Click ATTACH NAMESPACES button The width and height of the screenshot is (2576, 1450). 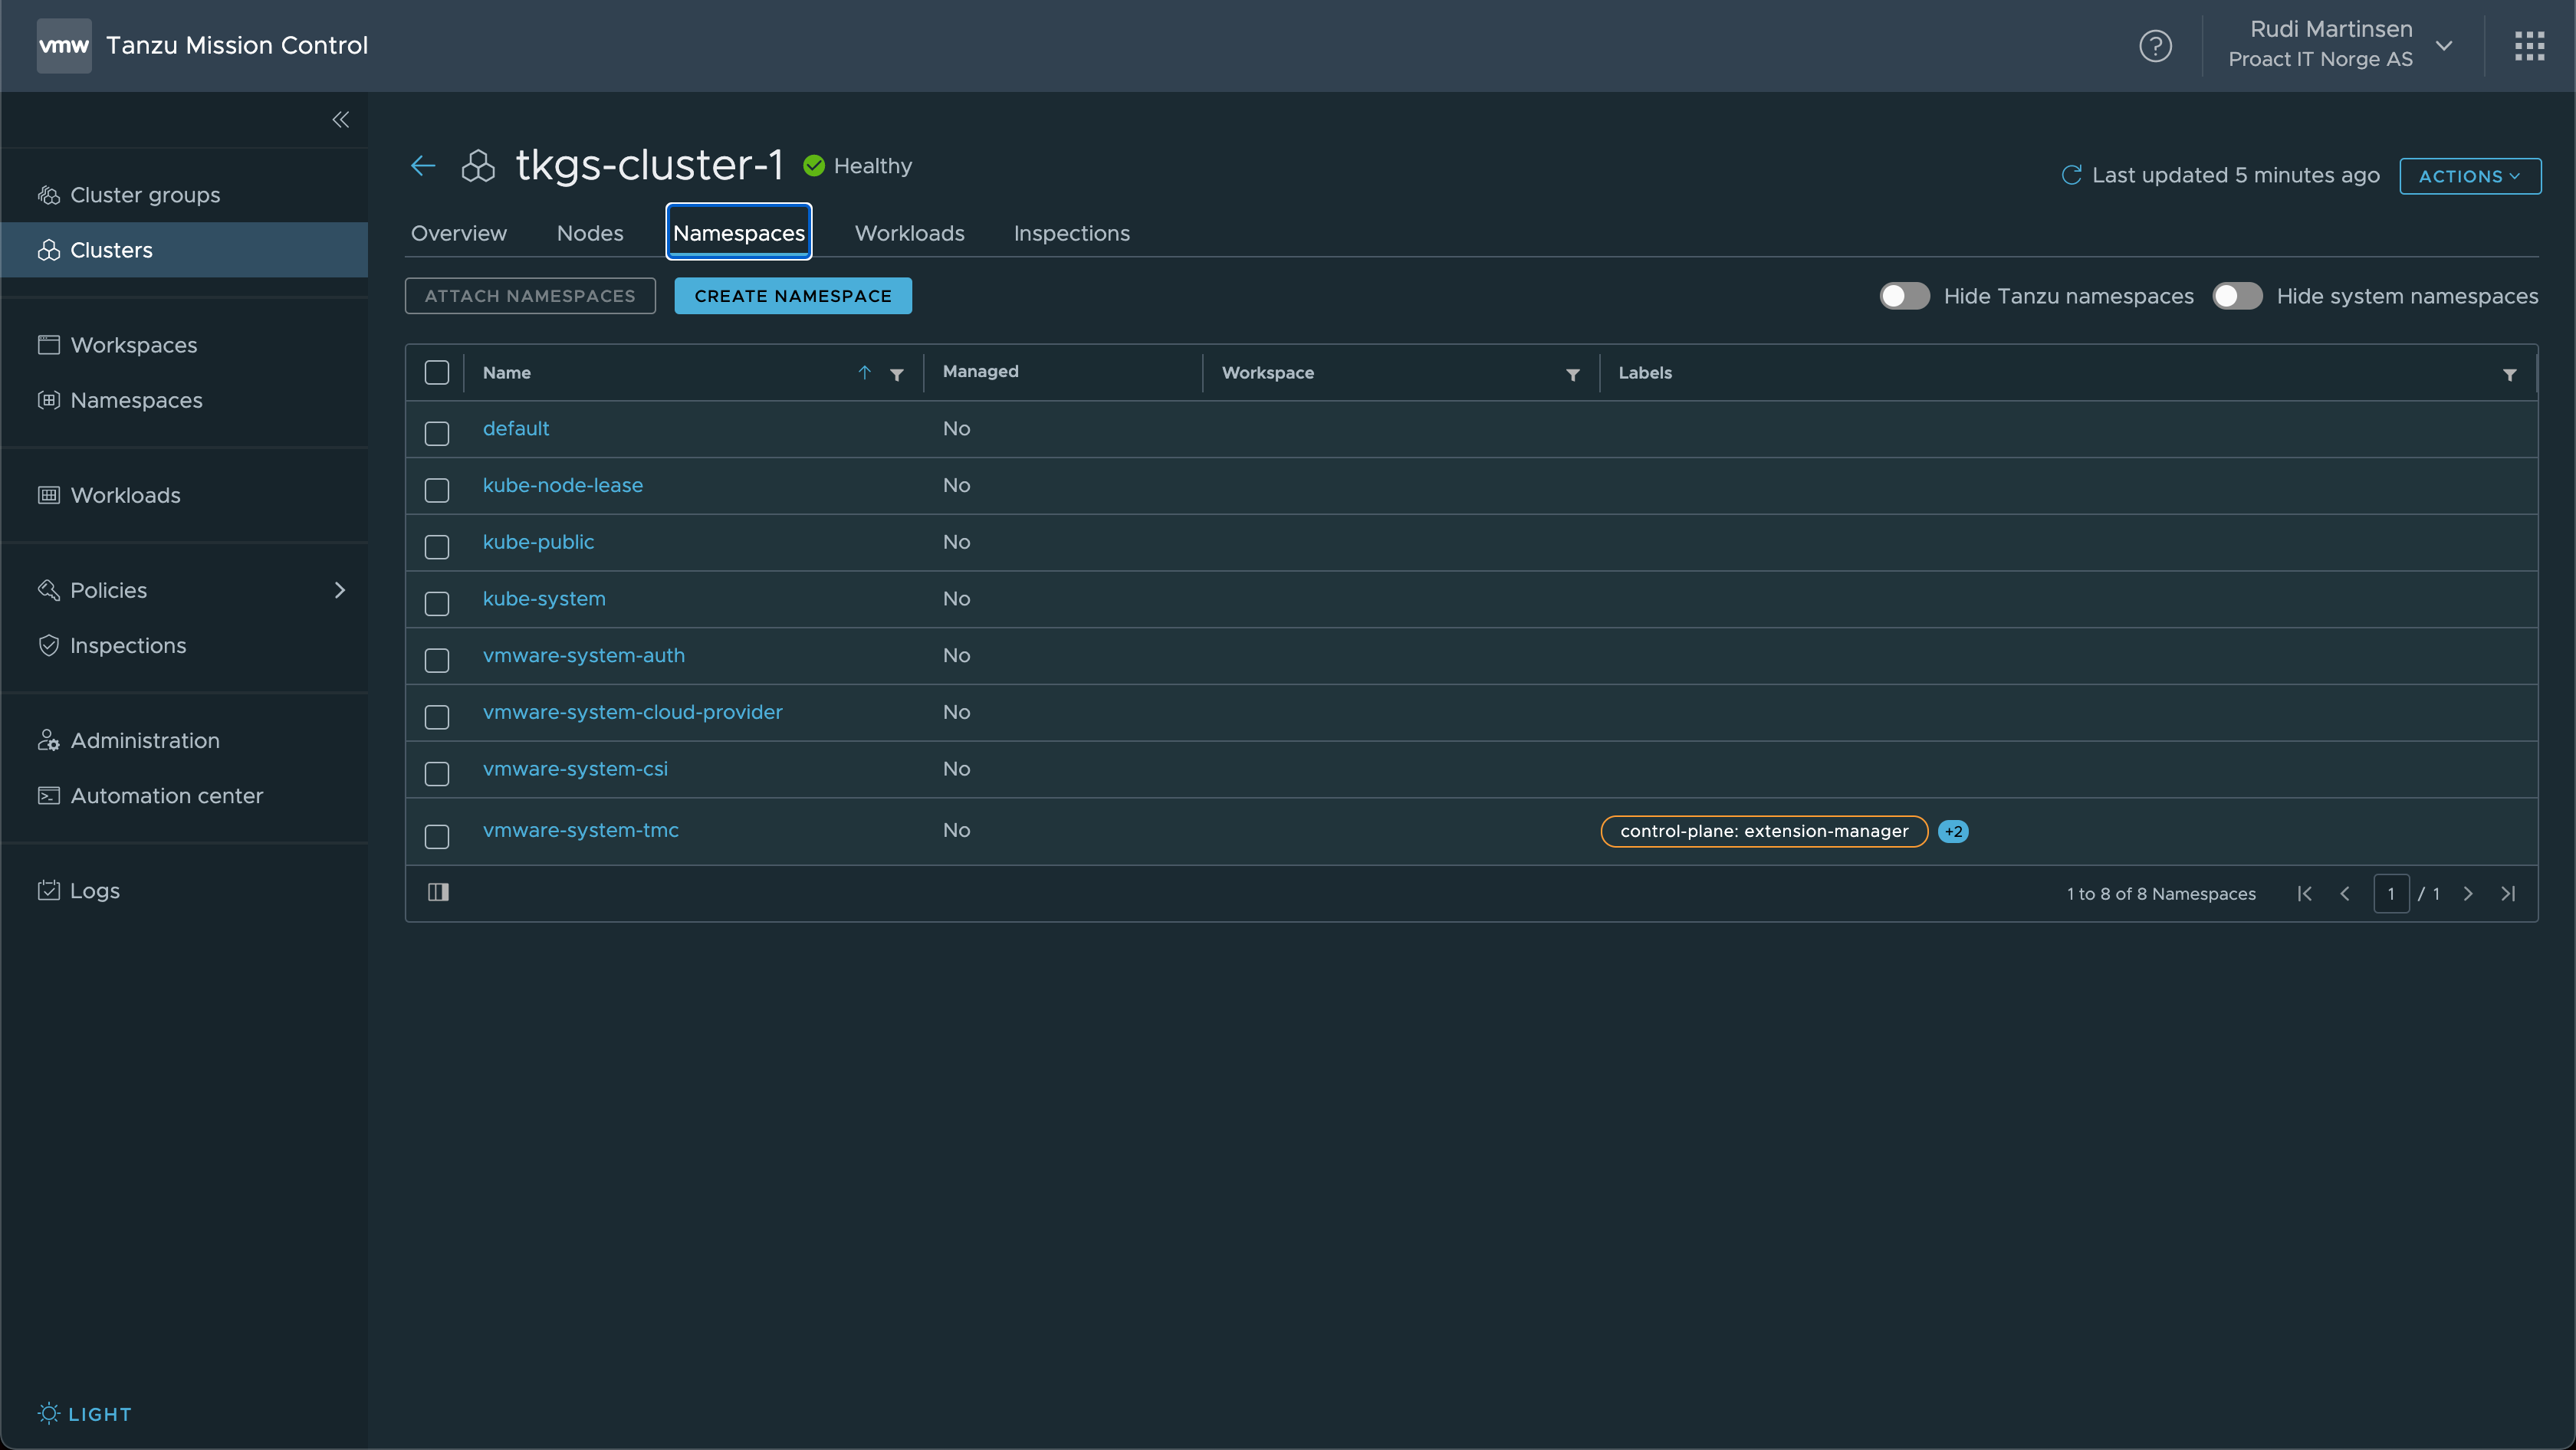point(530,296)
